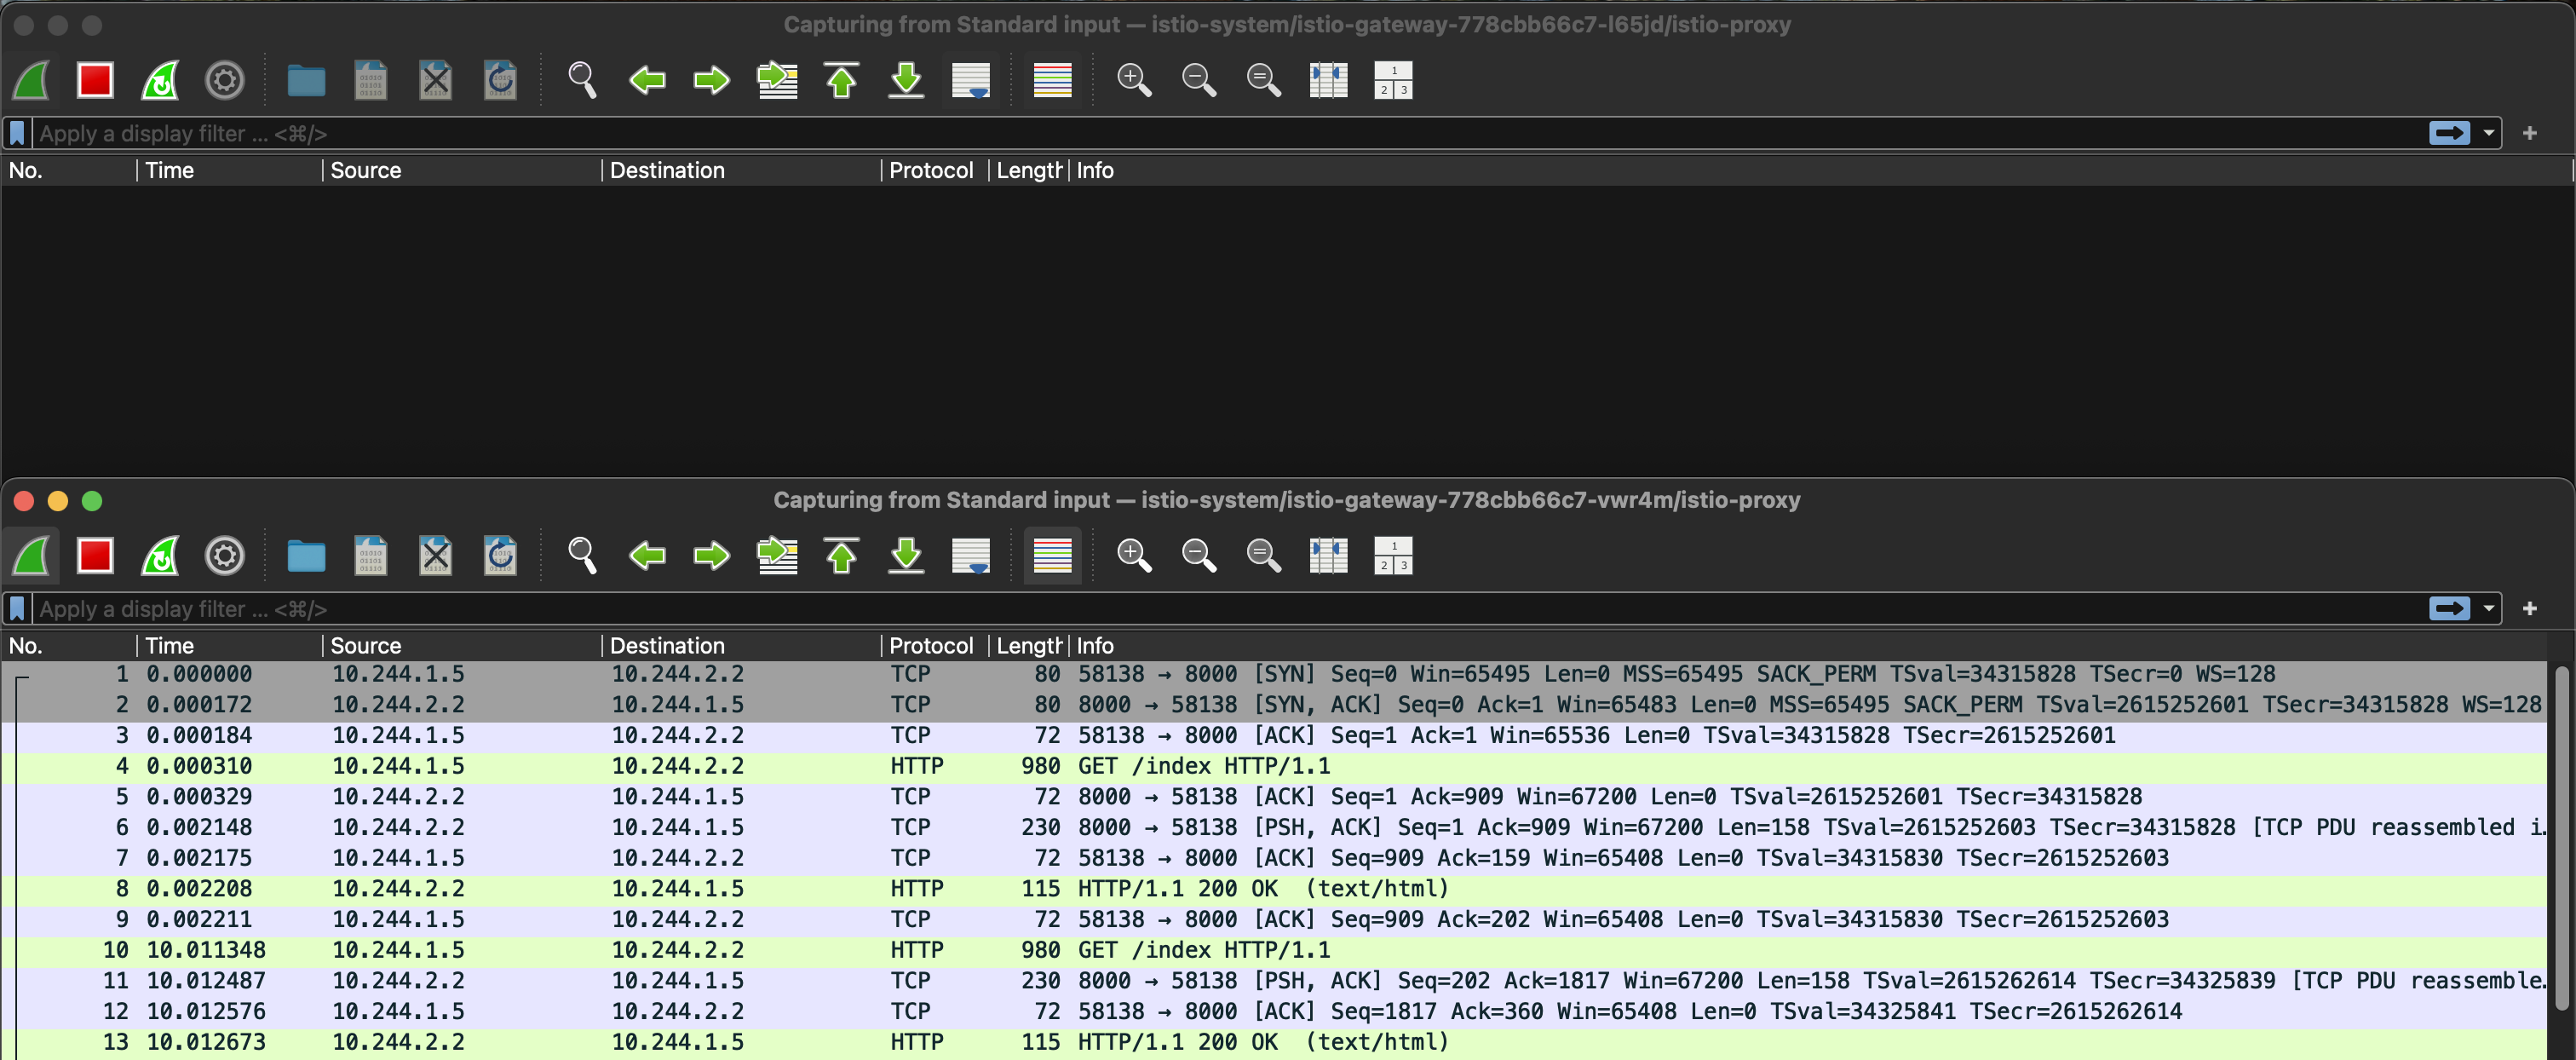Click Go to specified packet icon, upper window
2576x1060 pixels.
[x=777, y=80]
